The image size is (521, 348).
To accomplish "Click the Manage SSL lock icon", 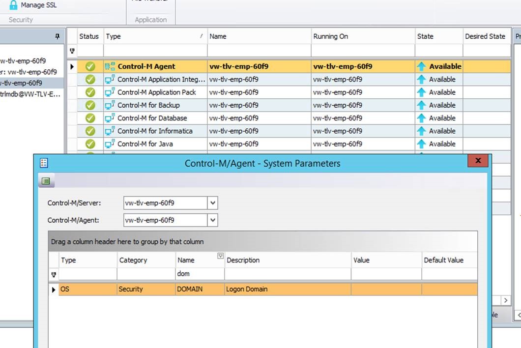I will click(x=13, y=5).
